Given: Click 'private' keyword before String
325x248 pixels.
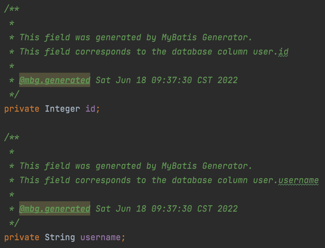Looking at the screenshot, I should pos(21,237).
